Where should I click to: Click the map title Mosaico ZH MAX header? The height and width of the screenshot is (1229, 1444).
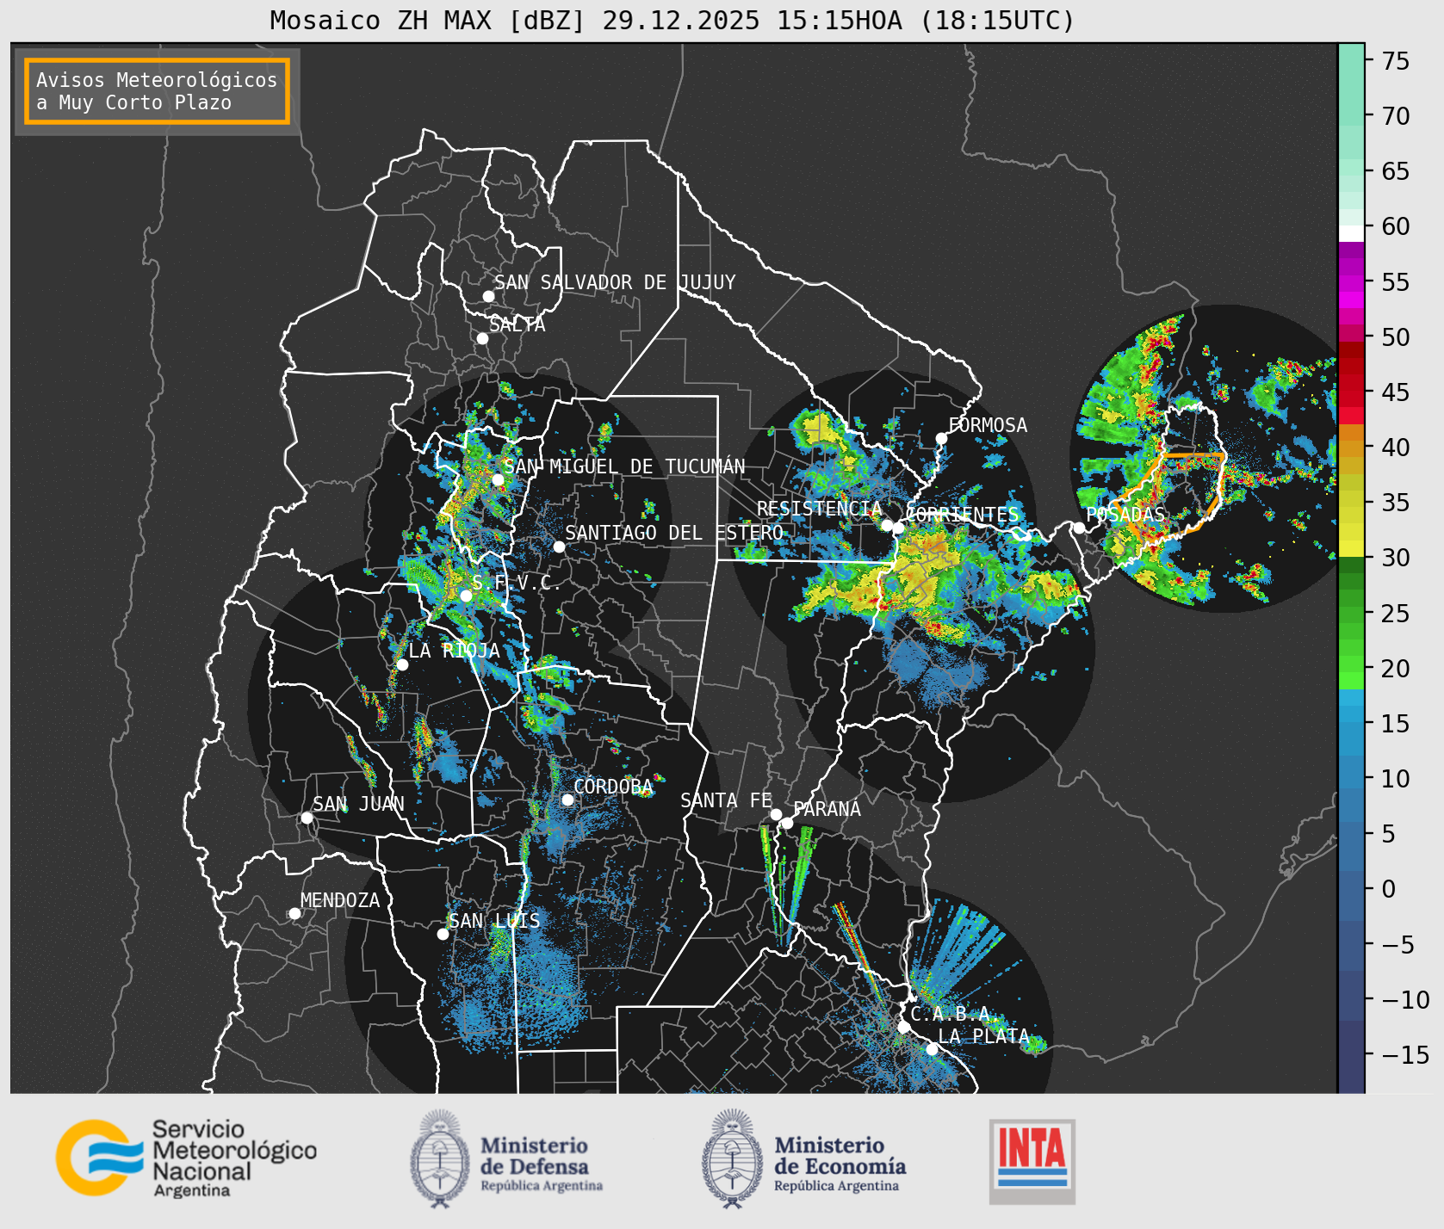point(672,20)
